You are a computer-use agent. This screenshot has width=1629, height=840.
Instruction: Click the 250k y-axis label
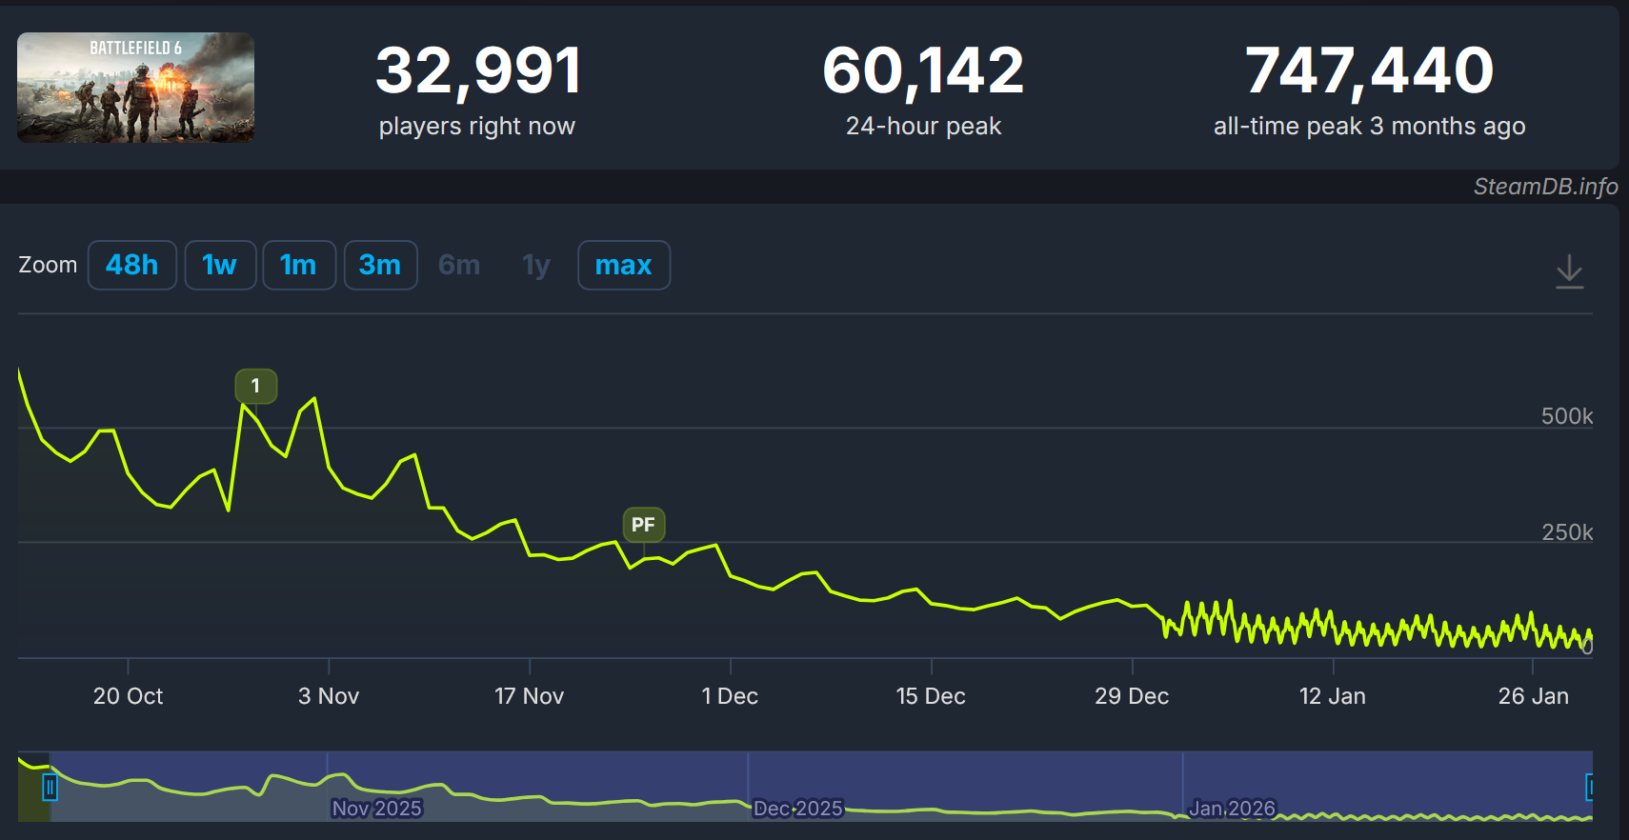coord(1567,532)
